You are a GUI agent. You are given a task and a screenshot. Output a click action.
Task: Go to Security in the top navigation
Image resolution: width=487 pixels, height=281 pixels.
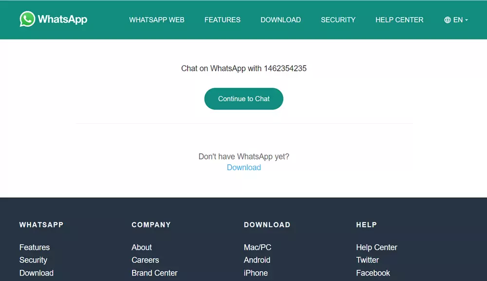(338, 20)
